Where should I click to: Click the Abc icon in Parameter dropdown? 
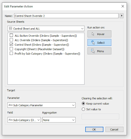click(x=11, y=105)
